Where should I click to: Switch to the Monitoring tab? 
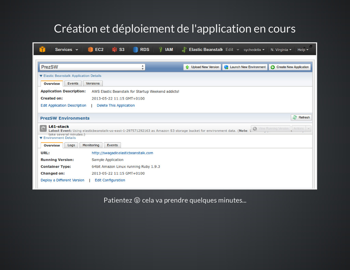point(91,145)
